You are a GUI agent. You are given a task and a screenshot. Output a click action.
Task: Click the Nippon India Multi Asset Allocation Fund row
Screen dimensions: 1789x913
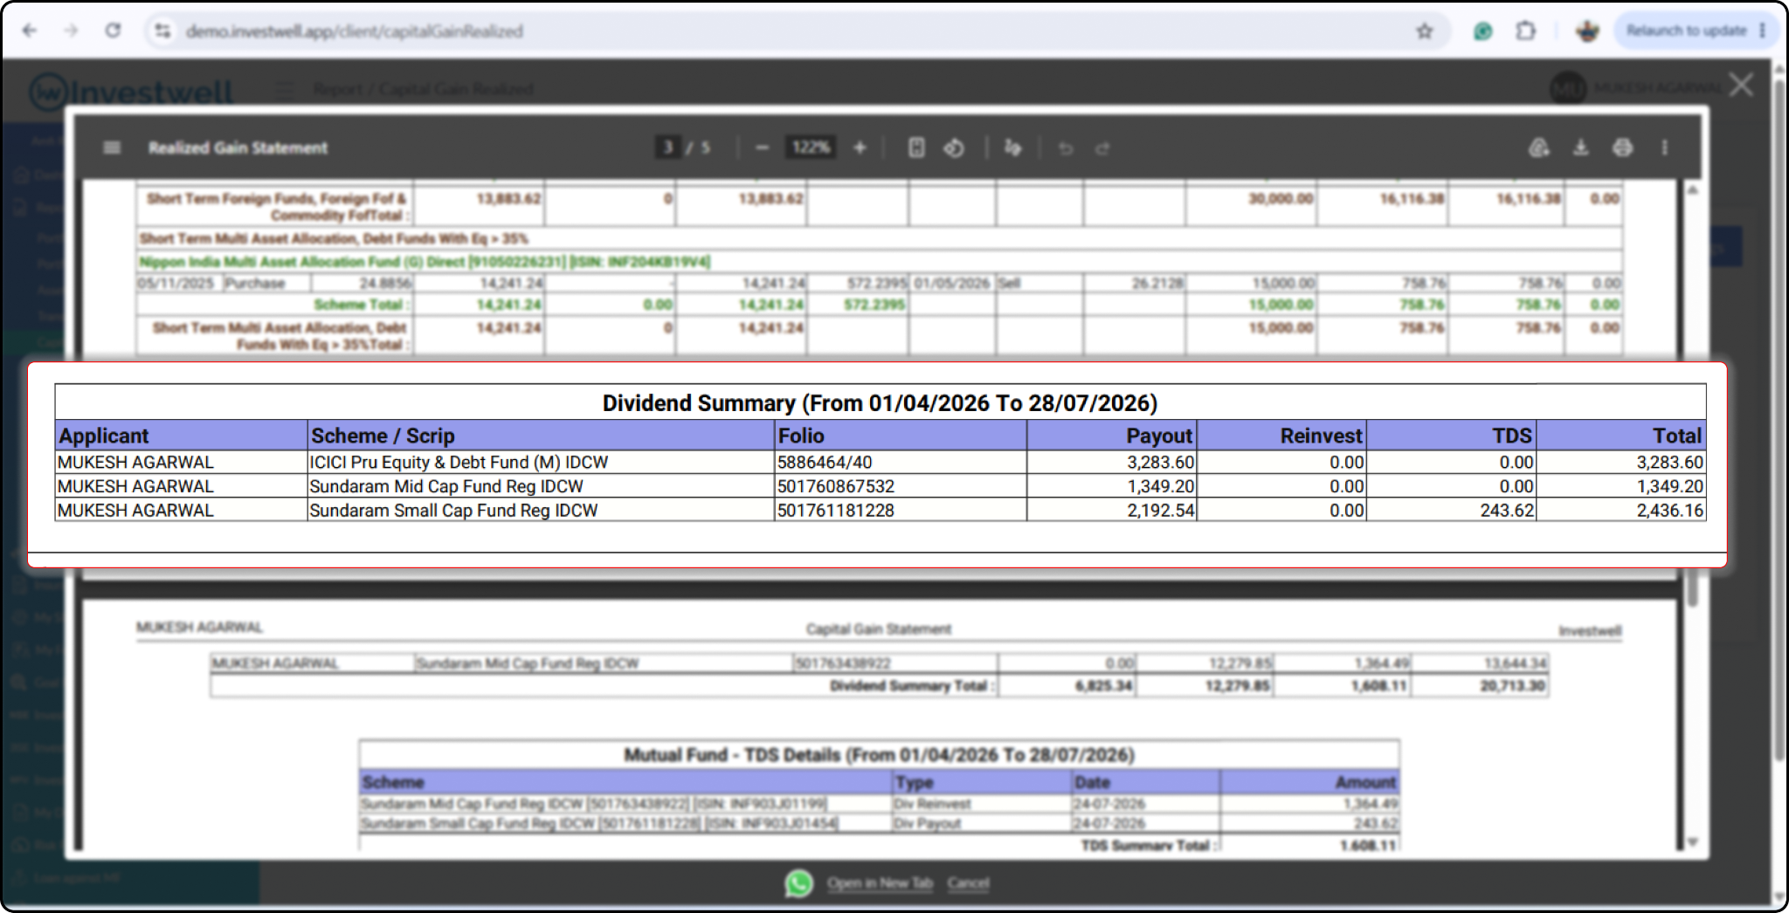(x=879, y=262)
